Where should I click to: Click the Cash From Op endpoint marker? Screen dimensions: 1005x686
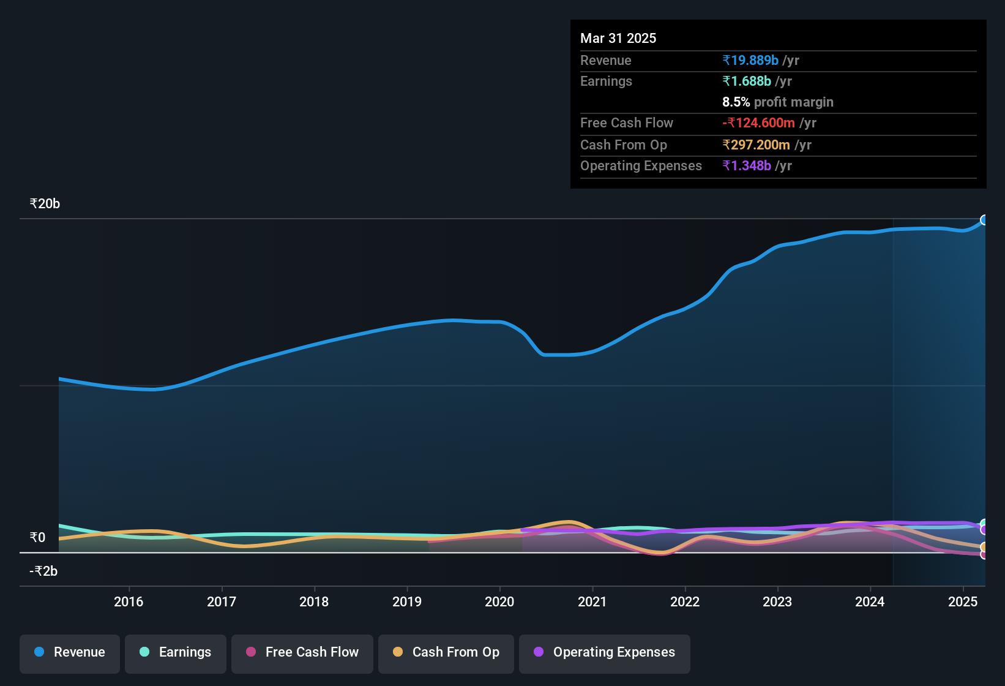click(984, 547)
